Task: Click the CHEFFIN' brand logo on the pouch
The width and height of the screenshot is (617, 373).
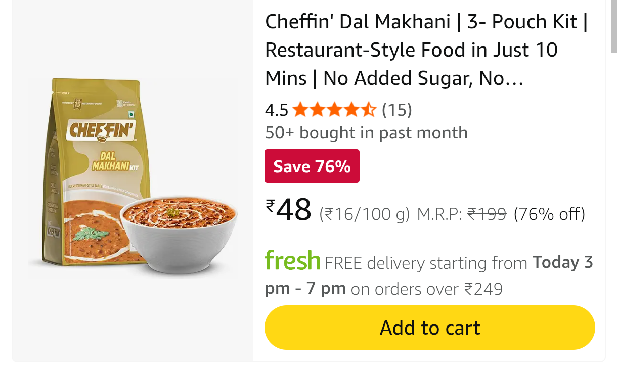Action: click(x=101, y=130)
